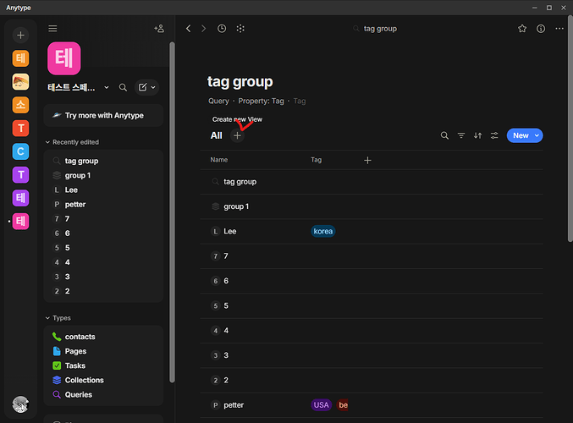Click the sidebar scrollbar

172,211
